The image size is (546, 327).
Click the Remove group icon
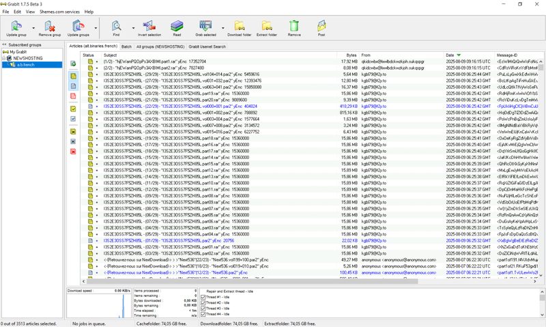point(49,26)
